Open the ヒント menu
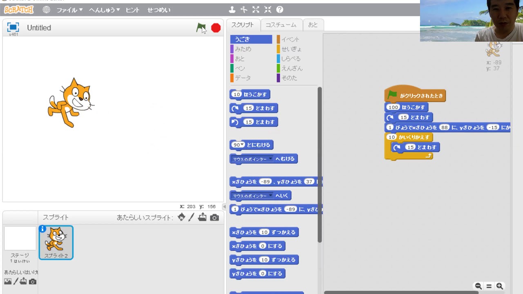523x294 pixels. click(x=132, y=10)
